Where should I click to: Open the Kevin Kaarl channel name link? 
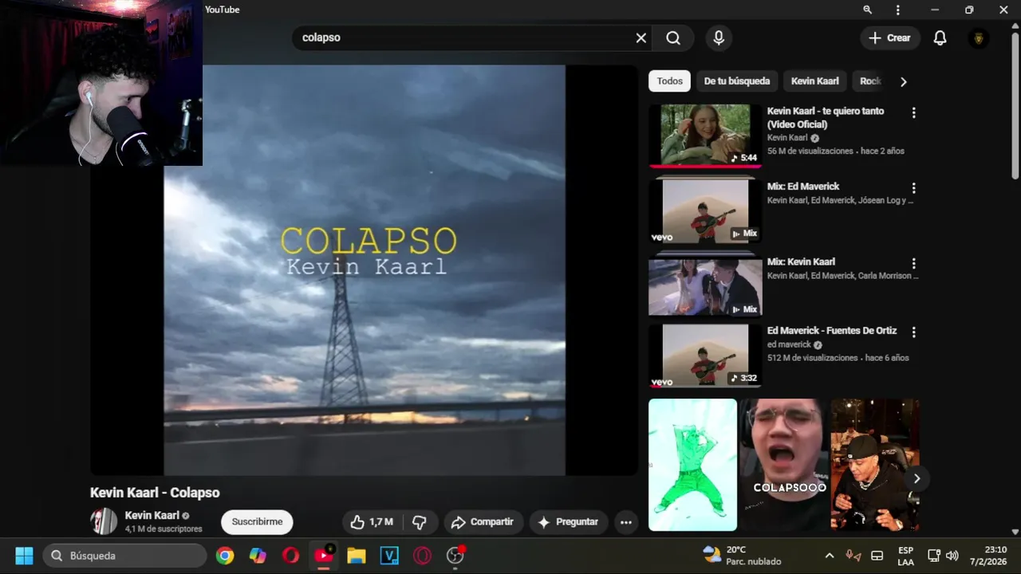pos(152,515)
